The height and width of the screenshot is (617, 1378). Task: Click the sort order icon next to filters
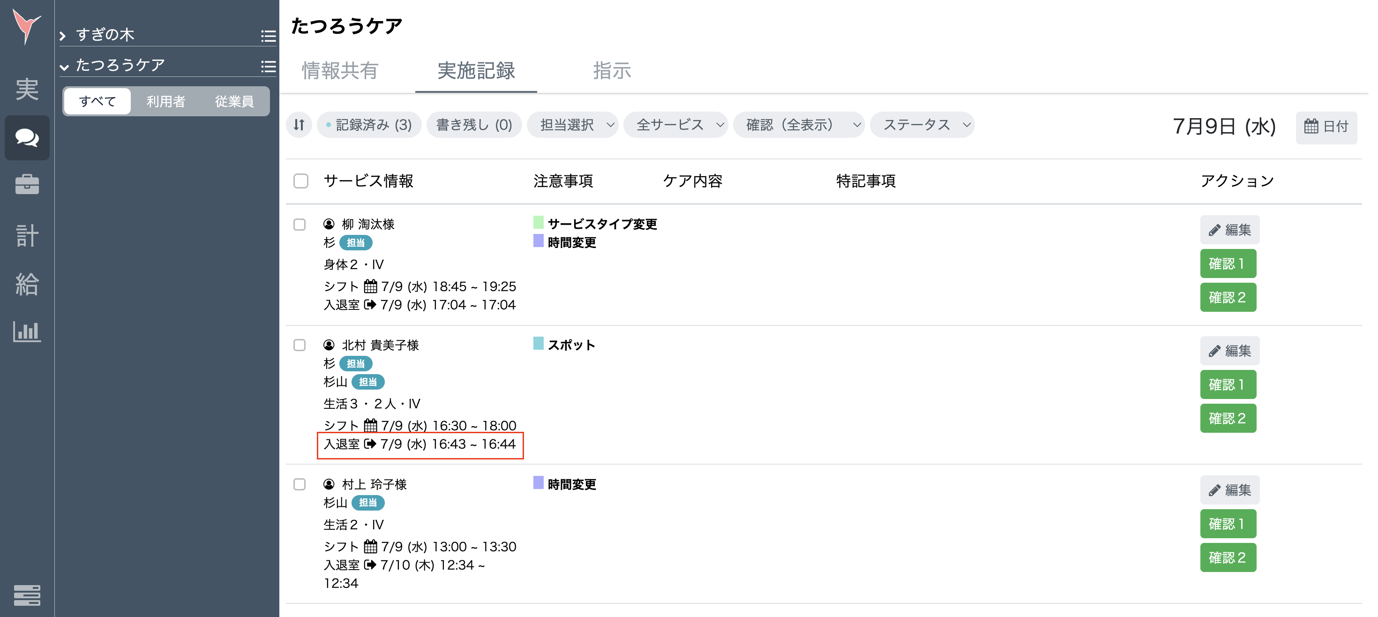coord(299,125)
